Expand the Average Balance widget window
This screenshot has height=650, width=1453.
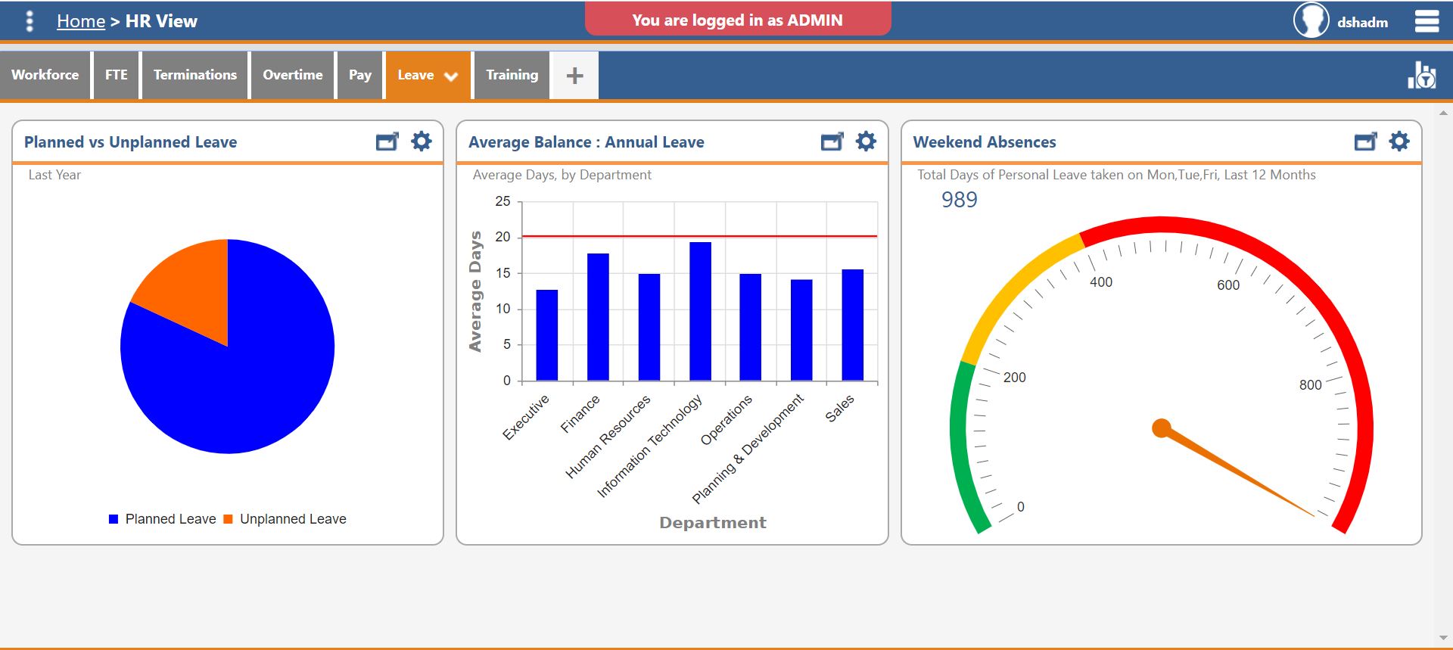tap(832, 142)
